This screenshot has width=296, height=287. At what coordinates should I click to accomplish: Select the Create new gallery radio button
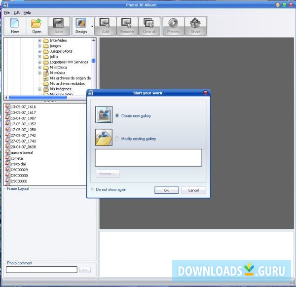click(117, 115)
